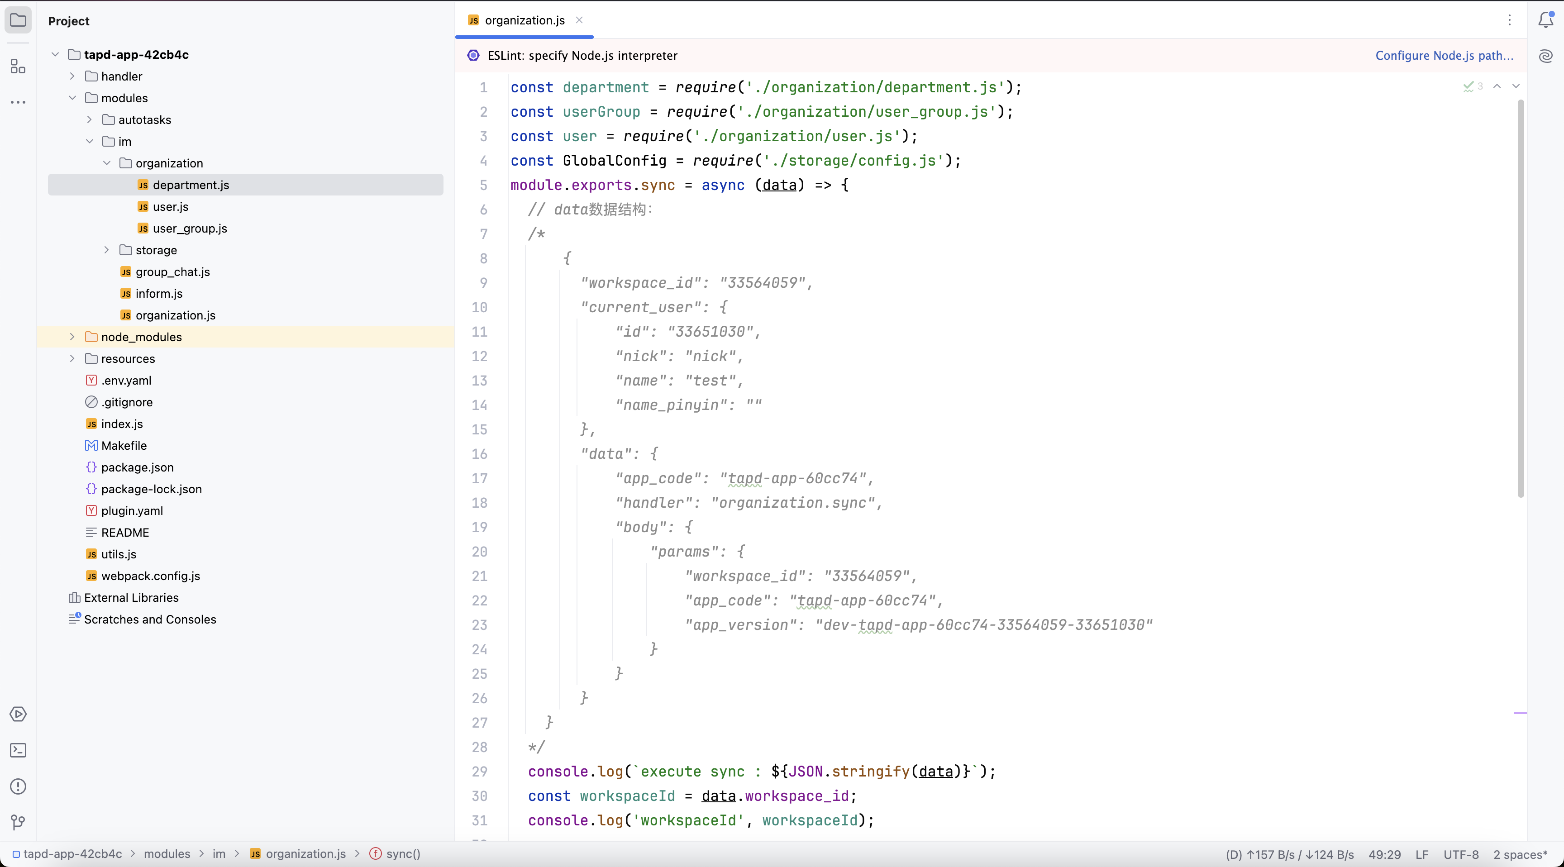Select utils.js file
The width and height of the screenshot is (1564, 867).
click(x=119, y=554)
